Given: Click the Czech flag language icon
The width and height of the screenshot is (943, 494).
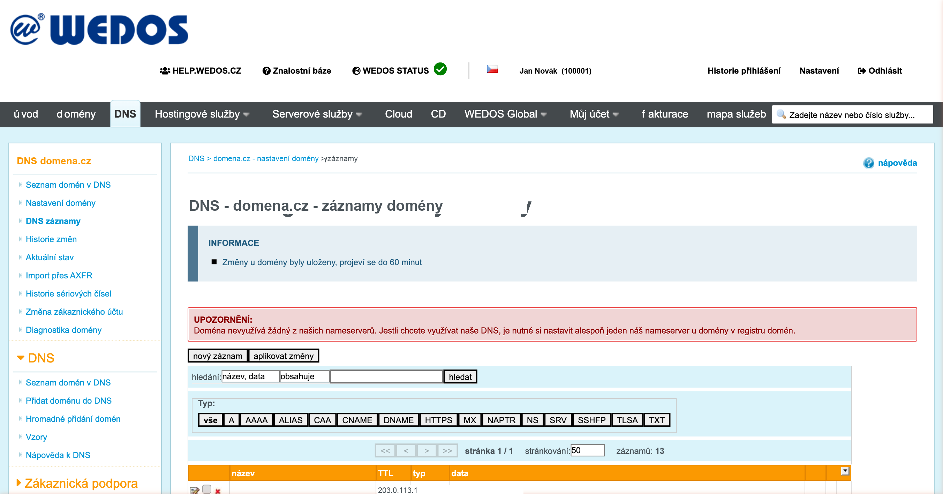Looking at the screenshot, I should point(492,69).
